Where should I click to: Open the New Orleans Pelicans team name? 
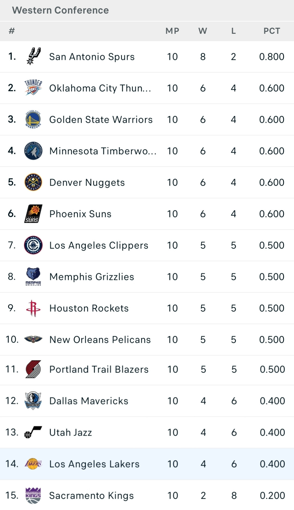(x=100, y=340)
